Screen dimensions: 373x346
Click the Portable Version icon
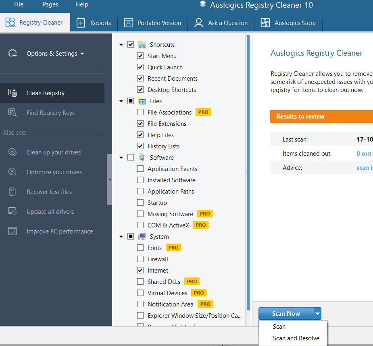129,23
